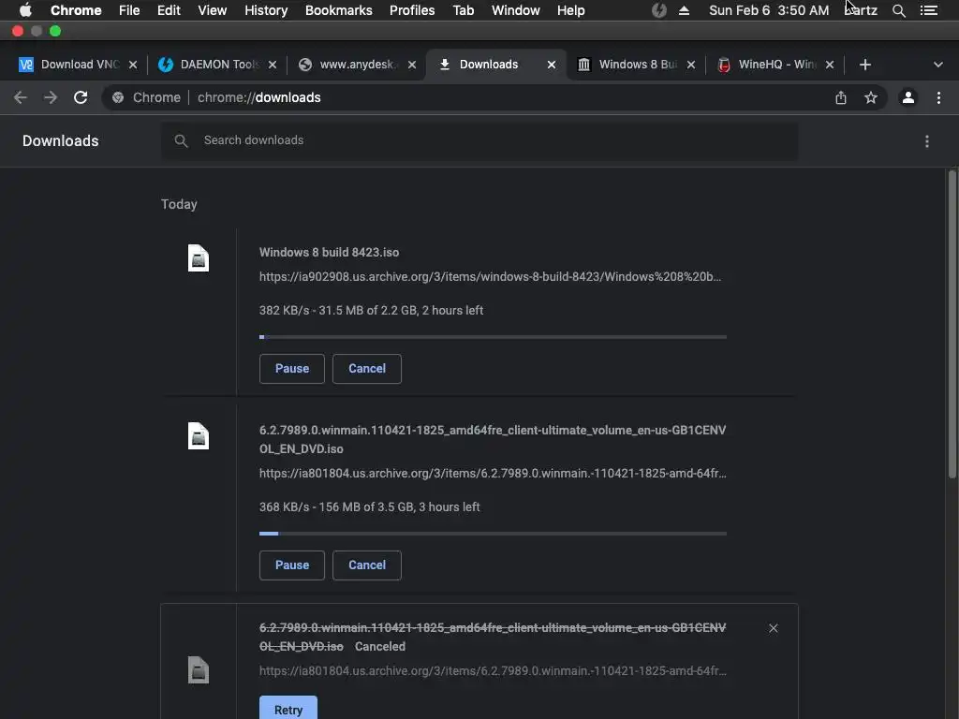Open Downloads page more actions menu
959x719 pixels.
point(927,141)
